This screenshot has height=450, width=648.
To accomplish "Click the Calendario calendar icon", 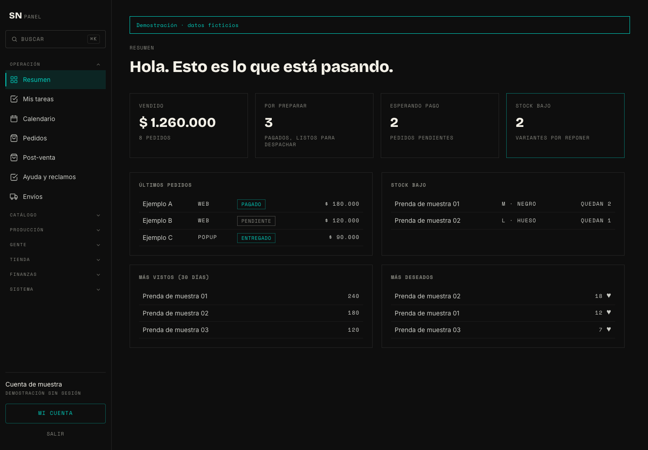I will click(14, 119).
